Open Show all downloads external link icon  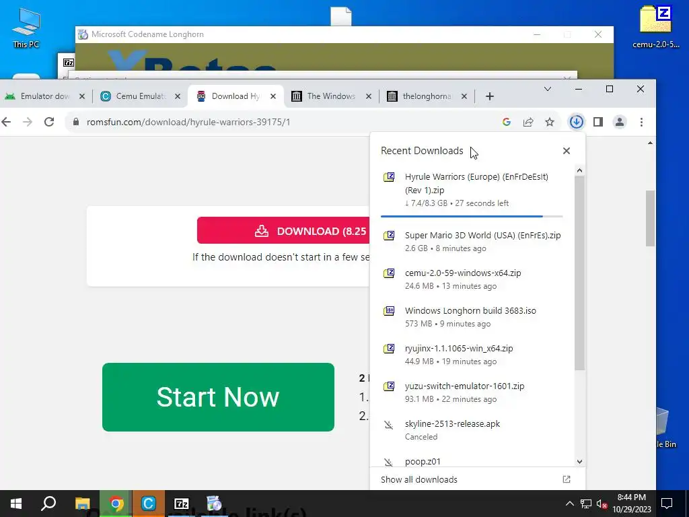(567, 479)
